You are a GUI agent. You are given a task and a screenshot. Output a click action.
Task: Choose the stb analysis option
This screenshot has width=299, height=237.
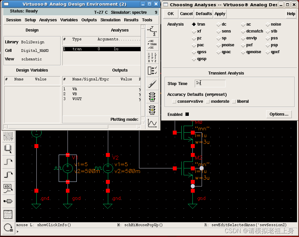coord(268,31)
